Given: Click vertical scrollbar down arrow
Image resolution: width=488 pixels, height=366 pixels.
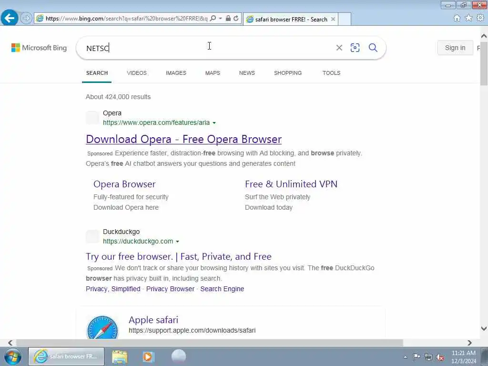Looking at the screenshot, I should pos(484,328).
